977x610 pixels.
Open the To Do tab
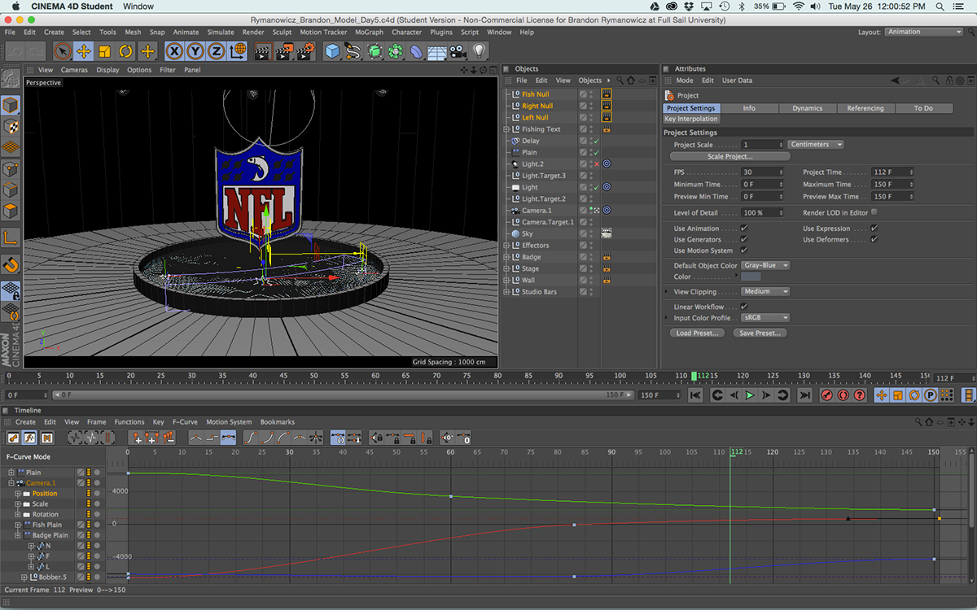point(923,108)
